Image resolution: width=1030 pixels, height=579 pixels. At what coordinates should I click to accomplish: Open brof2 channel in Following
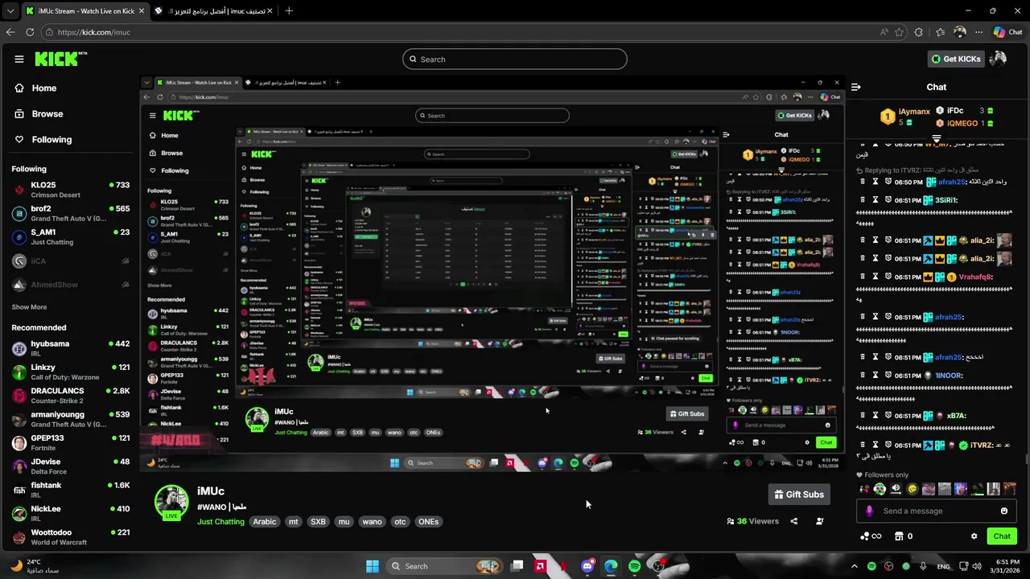click(70, 213)
